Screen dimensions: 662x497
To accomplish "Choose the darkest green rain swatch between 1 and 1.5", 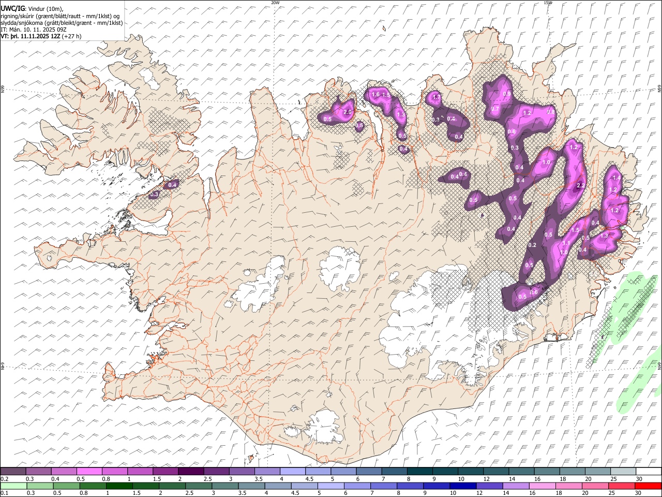I will (119, 486).
